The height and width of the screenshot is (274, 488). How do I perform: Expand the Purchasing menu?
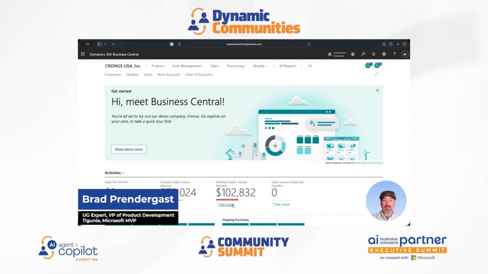pos(237,66)
